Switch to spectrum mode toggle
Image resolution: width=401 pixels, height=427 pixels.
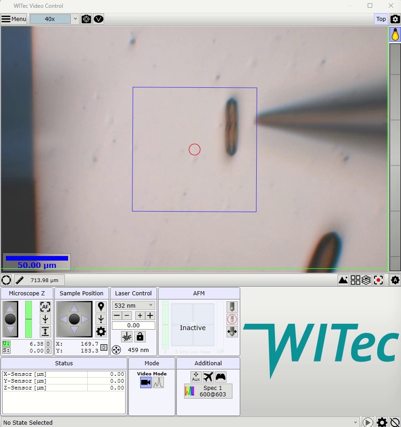pos(158,383)
